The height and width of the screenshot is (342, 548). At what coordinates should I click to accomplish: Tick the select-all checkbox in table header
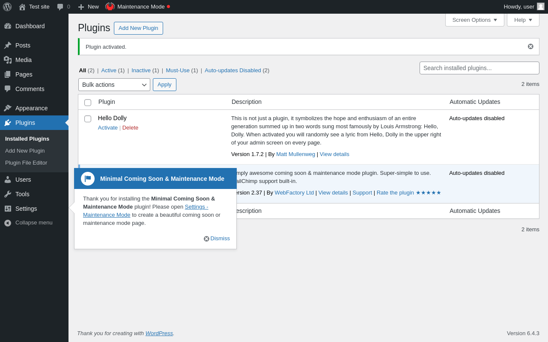pos(88,103)
